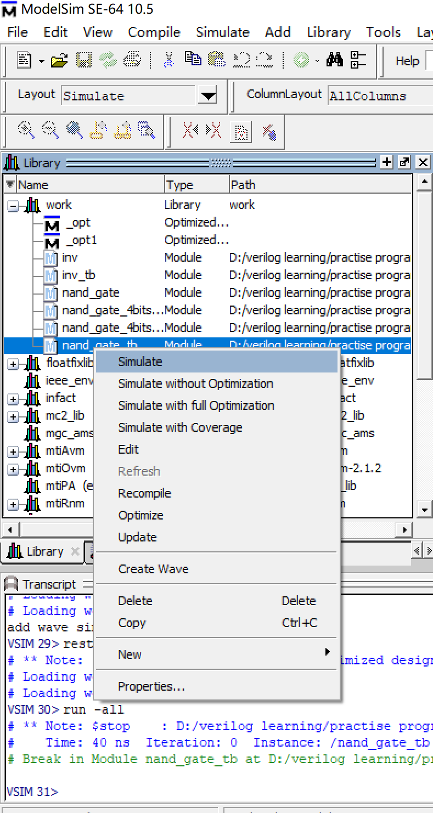Click the second yellow cursor zoom icon
The image size is (433, 813).
tap(122, 130)
